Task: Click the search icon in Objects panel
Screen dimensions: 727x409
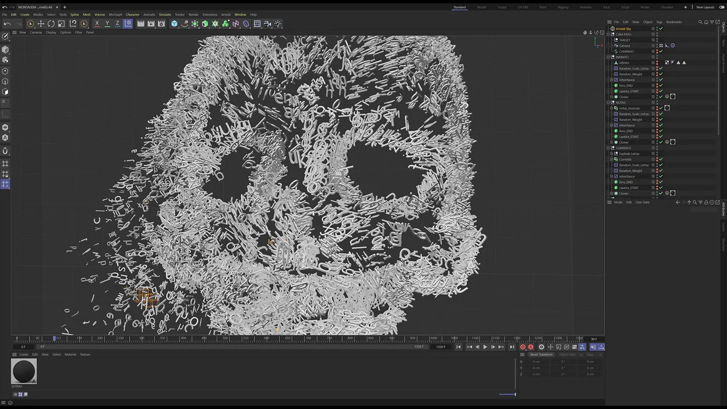Action: (x=700, y=22)
